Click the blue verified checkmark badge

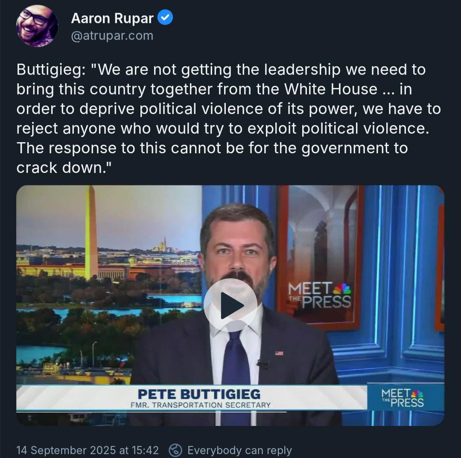coord(165,18)
